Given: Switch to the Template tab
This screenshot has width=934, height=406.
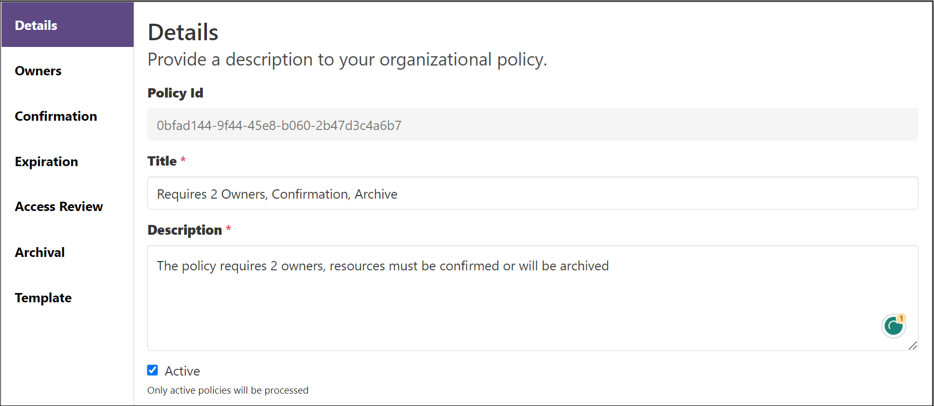Looking at the screenshot, I should (x=43, y=298).
